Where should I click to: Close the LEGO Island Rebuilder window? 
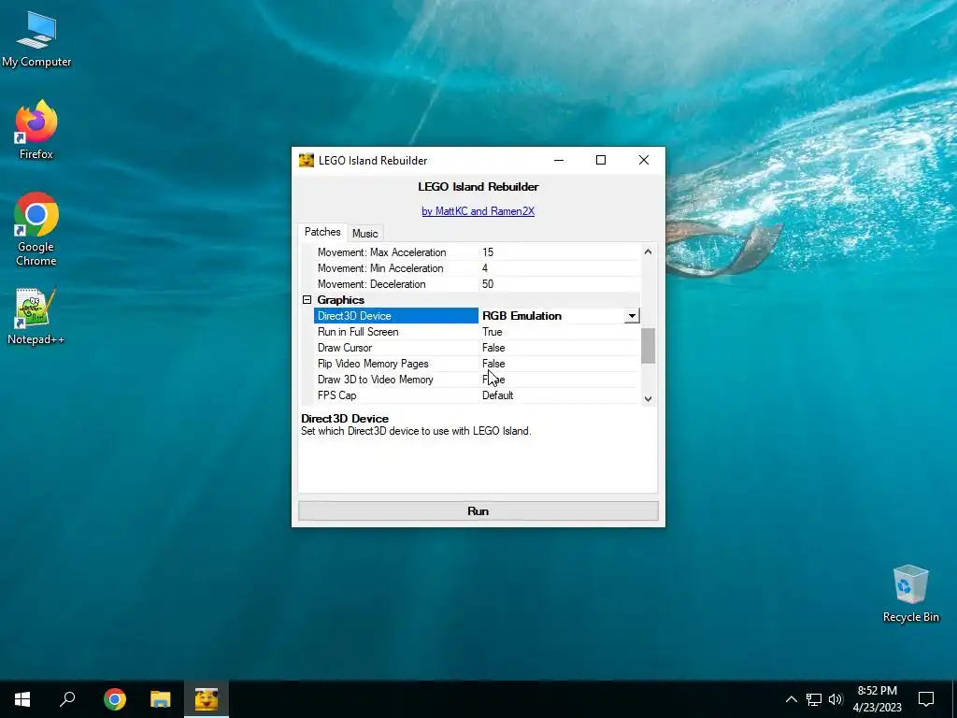643,160
